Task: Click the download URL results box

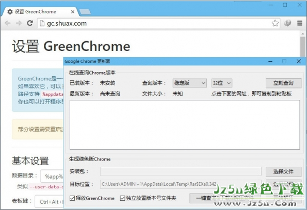Action: (x=185, y=125)
